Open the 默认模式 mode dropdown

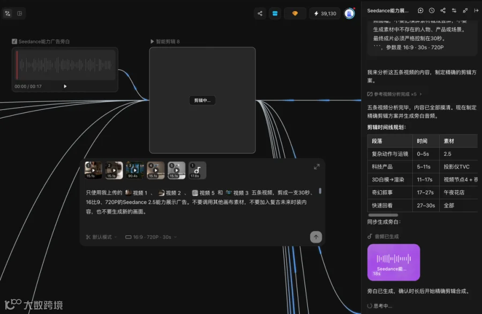point(101,237)
